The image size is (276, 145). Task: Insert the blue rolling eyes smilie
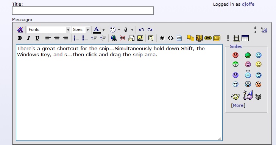pos(259,75)
